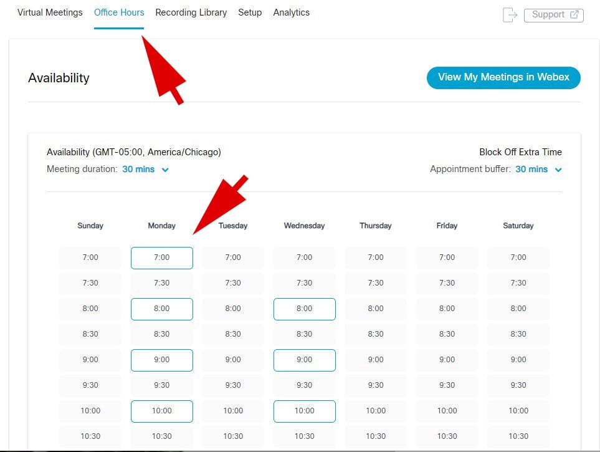Select the Thursday 10:30 slot

coord(376,436)
